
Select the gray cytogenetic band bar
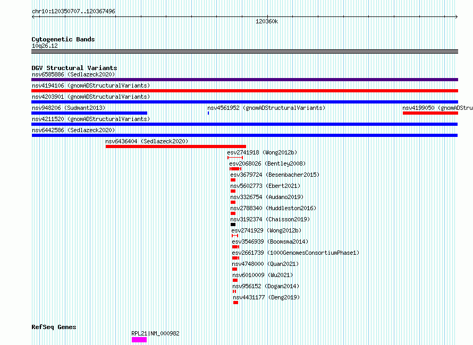[x=244, y=51]
